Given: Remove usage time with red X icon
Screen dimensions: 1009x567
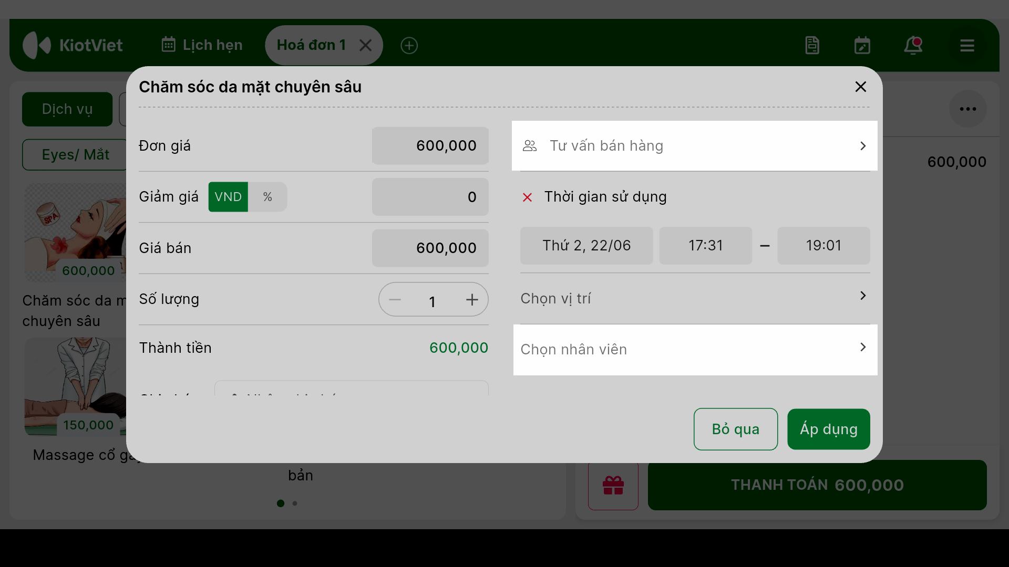Looking at the screenshot, I should (527, 197).
